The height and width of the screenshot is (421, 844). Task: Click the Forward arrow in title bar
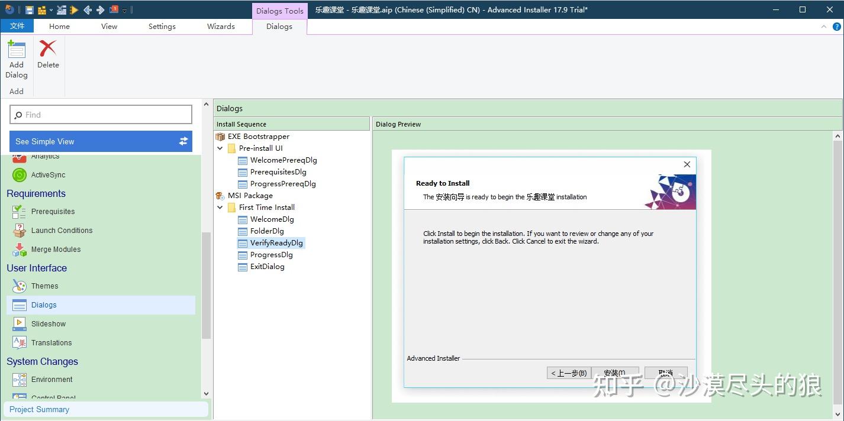pos(101,10)
